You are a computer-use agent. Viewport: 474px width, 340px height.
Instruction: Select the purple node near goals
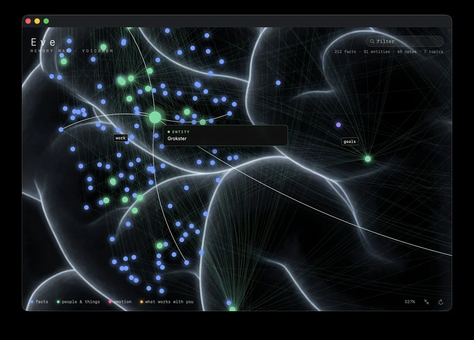339,125
